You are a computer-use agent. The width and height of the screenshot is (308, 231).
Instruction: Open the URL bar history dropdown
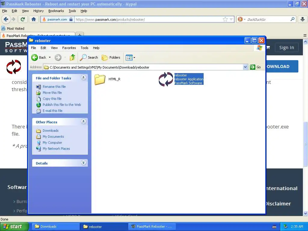[231, 19]
